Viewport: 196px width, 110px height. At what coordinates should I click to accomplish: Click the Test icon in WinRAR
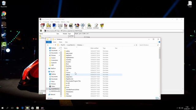point(55,26)
